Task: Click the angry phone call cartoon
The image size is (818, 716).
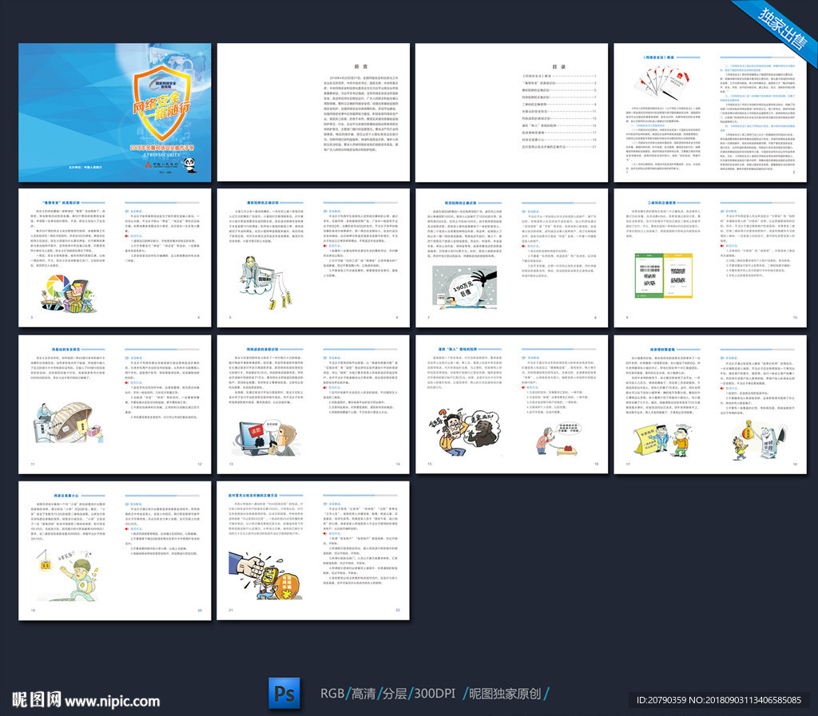Action: coord(464,432)
